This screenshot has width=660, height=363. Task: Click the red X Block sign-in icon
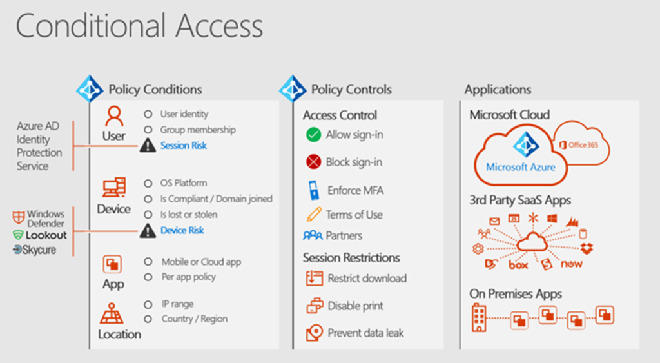click(x=313, y=162)
